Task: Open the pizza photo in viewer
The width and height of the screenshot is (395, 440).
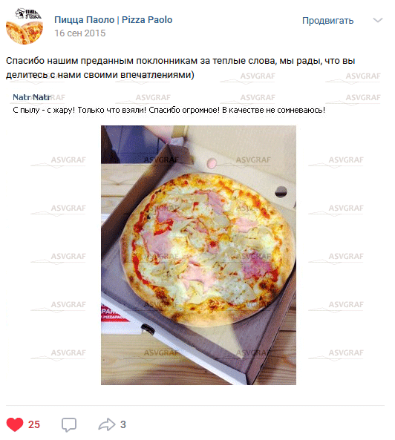Action: [x=198, y=255]
